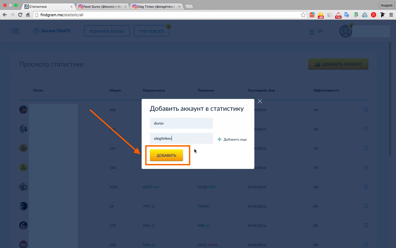Click the Google Translate extension icon
Screen dimensions: 396x248
pos(347,15)
